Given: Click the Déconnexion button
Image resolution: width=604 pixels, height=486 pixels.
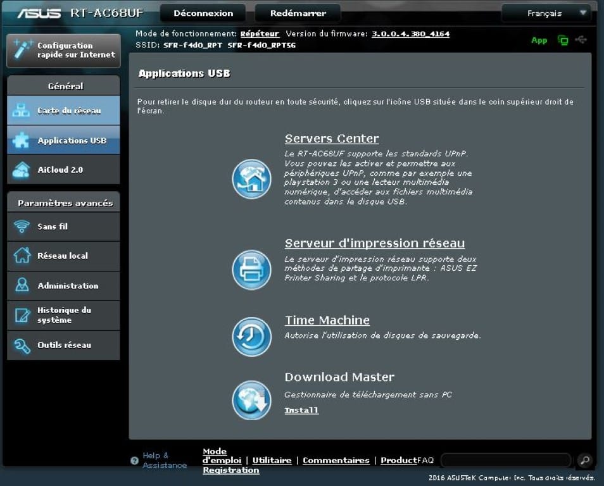Looking at the screenshot, I should click(x=203, y=13).
